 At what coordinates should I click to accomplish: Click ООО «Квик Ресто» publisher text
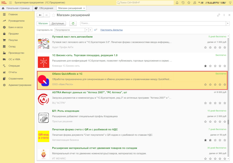point(63,84)
